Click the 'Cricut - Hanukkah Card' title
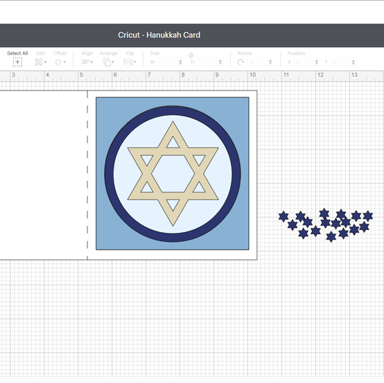The width and height of the screenshot is (384, 383). (159, 35)
